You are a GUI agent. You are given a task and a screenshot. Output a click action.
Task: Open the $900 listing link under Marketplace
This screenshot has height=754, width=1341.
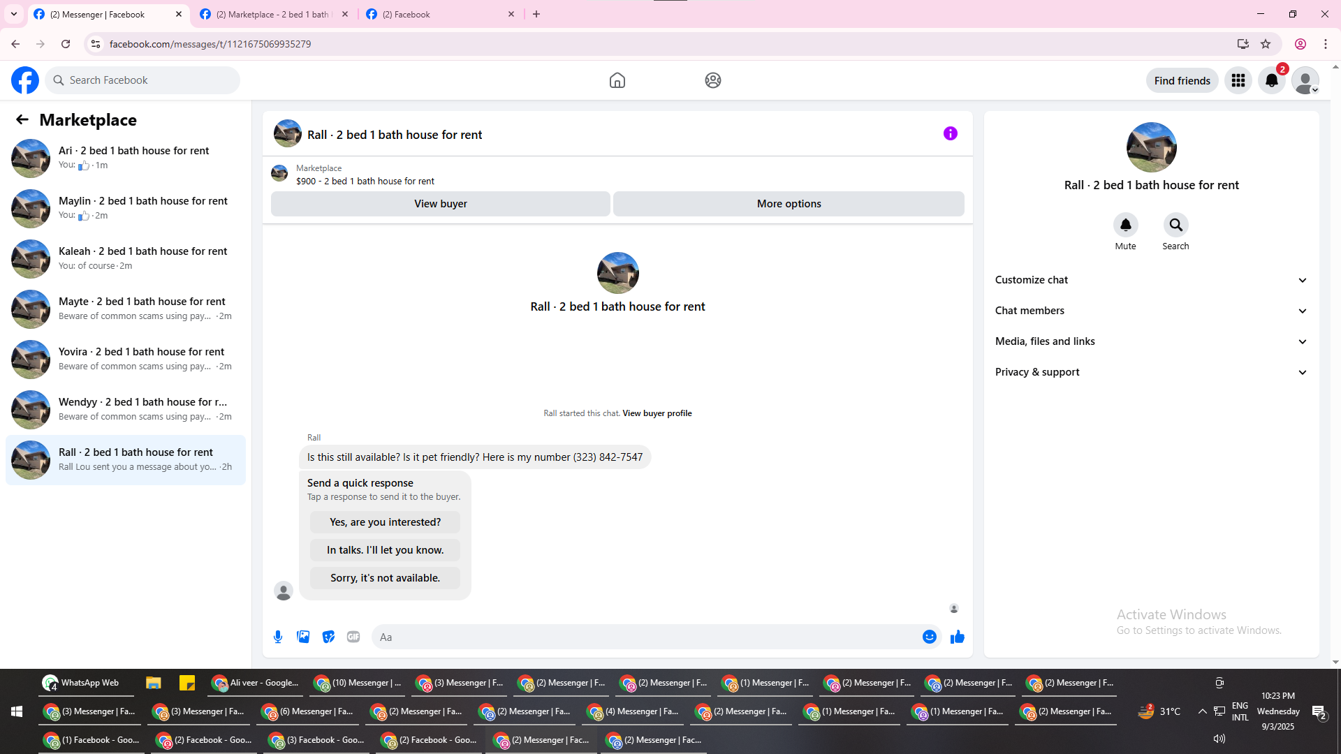pyautogui.click(x=365, y=182)
